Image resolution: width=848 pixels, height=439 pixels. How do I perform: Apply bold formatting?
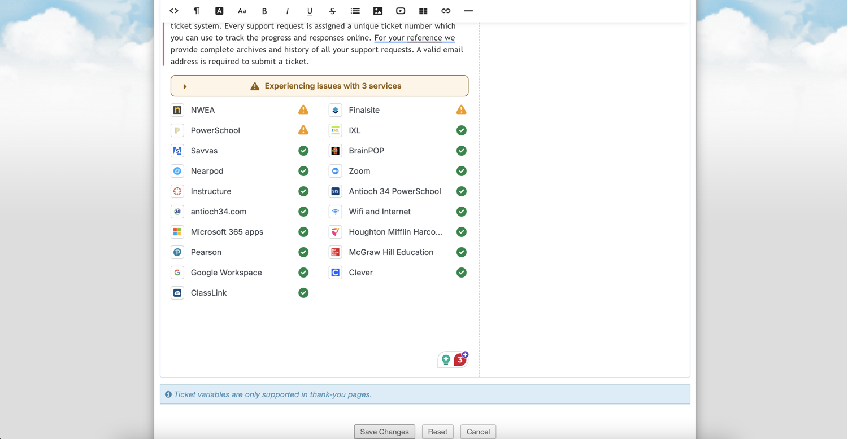click(264, 11)
